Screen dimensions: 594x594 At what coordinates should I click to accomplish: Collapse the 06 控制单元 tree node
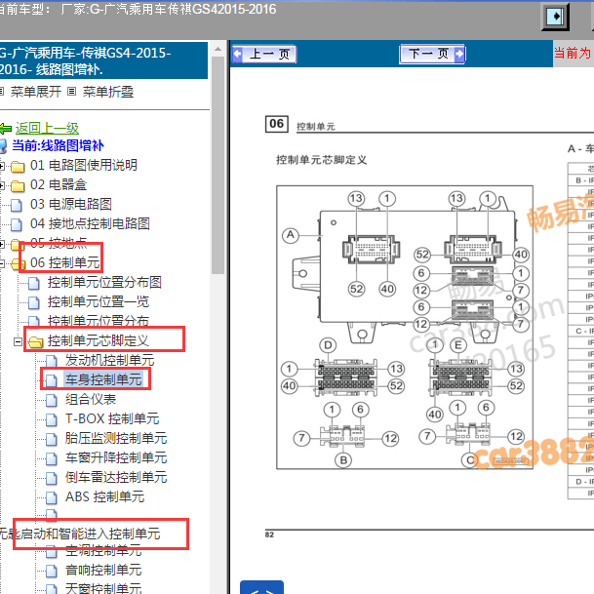point(2,263)
